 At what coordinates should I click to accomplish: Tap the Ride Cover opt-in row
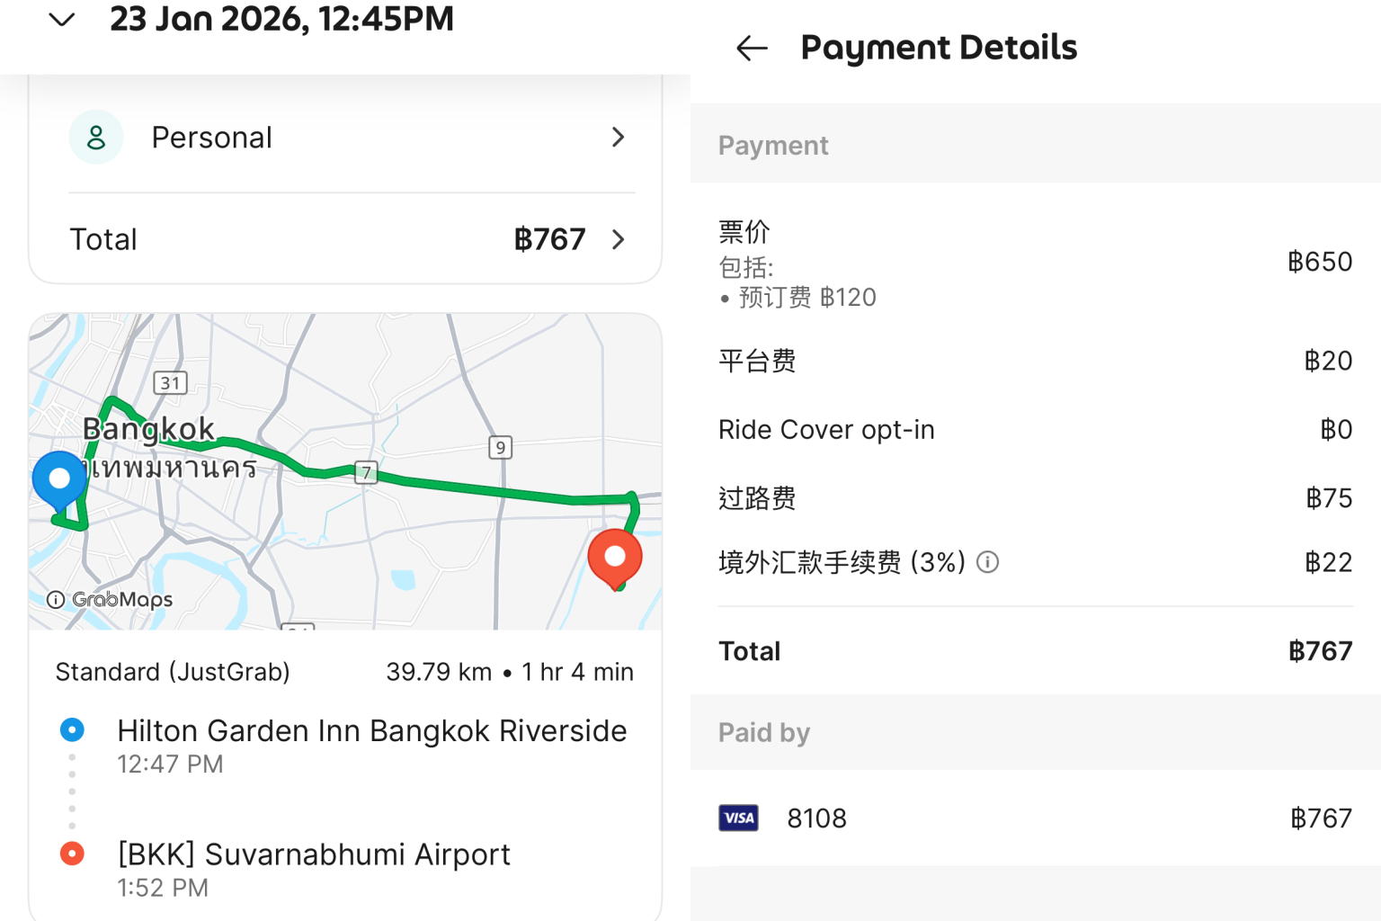[x=826, y=430]
